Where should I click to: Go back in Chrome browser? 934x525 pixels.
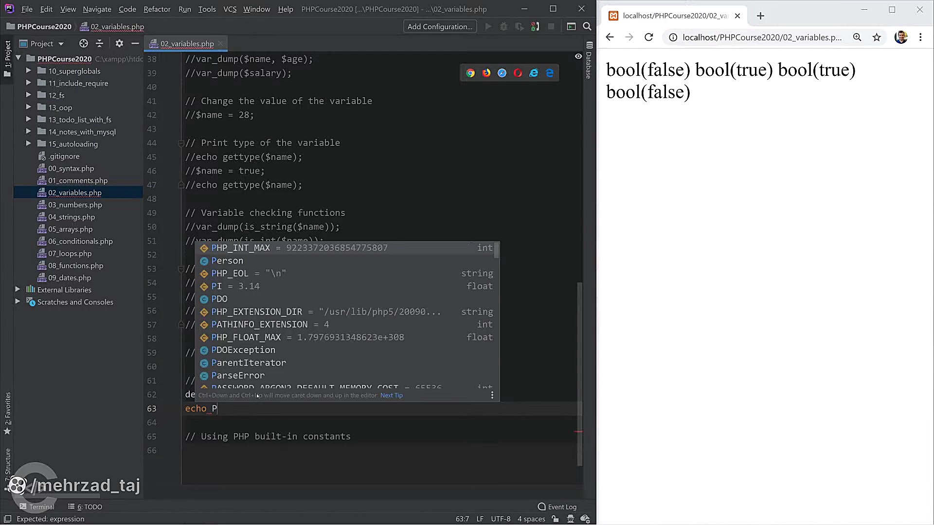pos(610,37)
